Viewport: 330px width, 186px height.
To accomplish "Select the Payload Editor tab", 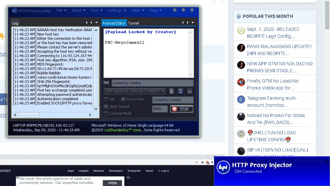I will (114, 23).
